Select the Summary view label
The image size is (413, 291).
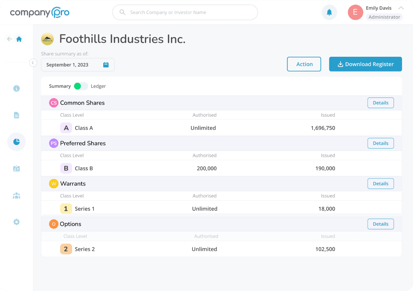coord(60,86)
